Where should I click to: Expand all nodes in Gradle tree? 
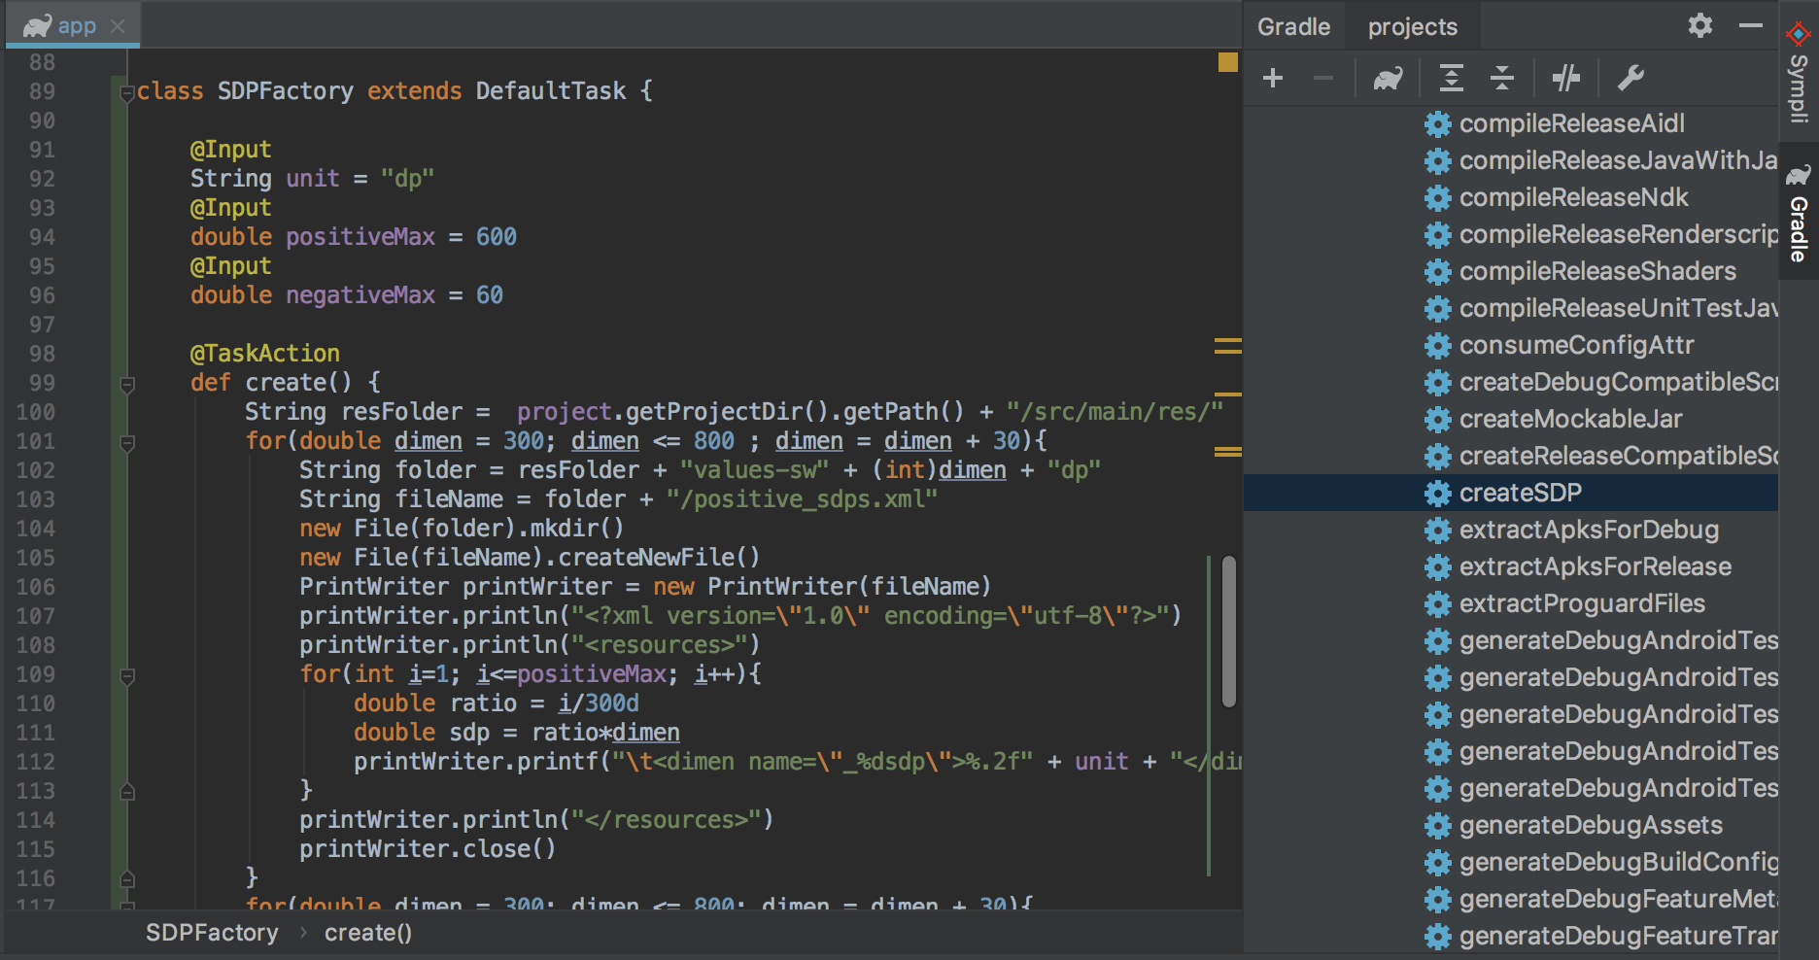[1452, 78]
